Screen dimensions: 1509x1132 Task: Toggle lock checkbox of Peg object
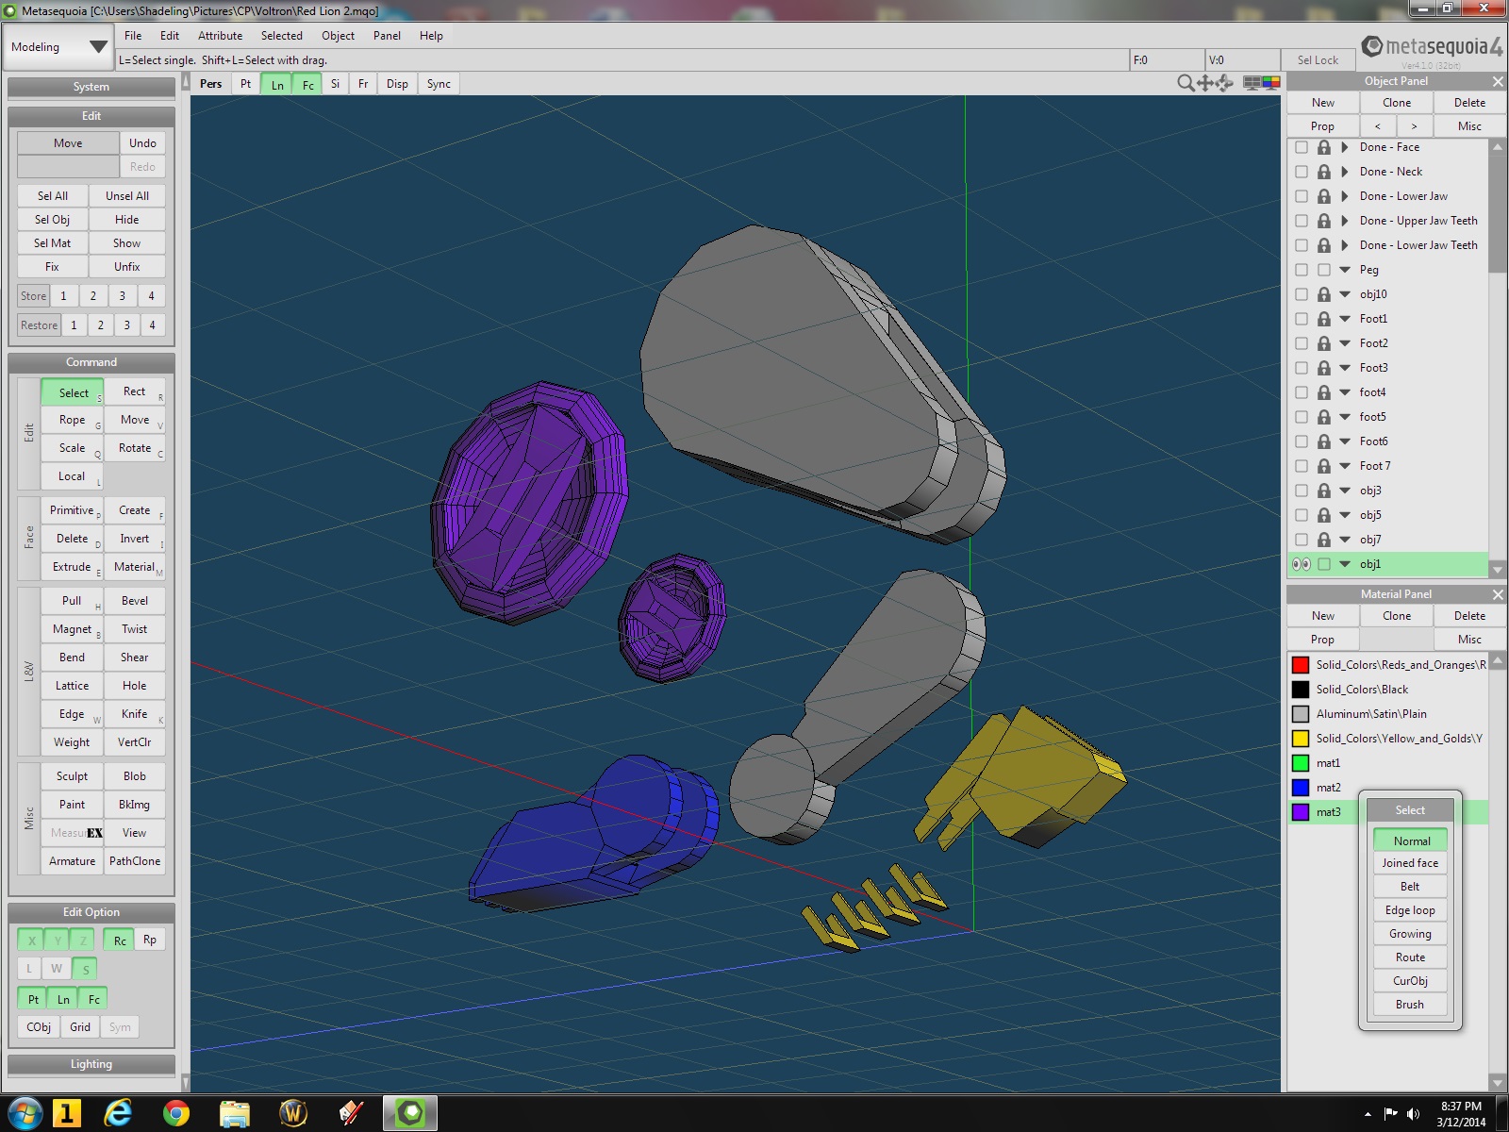click(x=1324, y=270)
